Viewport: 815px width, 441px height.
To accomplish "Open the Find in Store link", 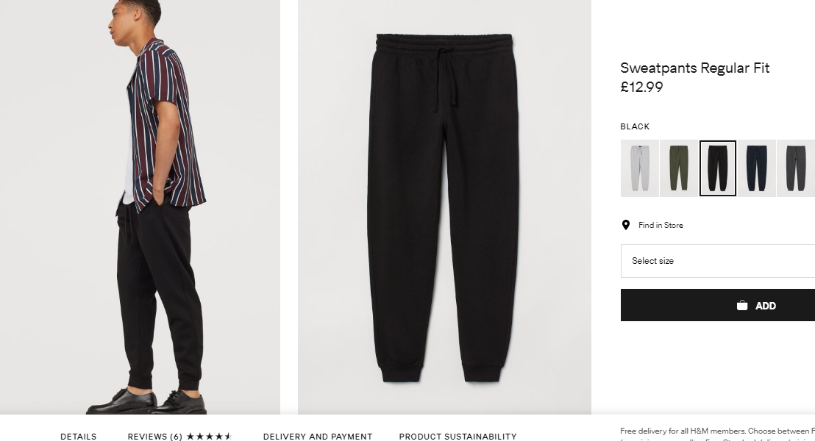I will click(x=661, y=225).
